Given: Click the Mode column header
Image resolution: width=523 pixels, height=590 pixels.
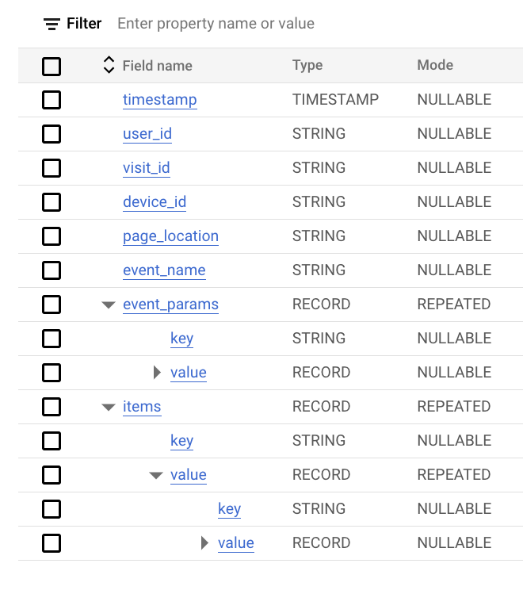Looking at the screenshot, I should pyautogui.click(x=435, y=65).
